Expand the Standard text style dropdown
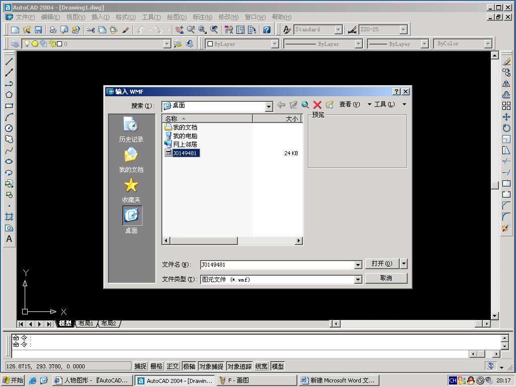This screenshot has width=516, height=387. pos(338,30)
